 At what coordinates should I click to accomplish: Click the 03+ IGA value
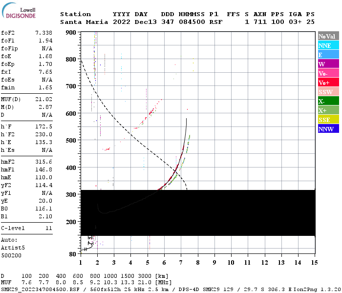click(x=295, y=22)
